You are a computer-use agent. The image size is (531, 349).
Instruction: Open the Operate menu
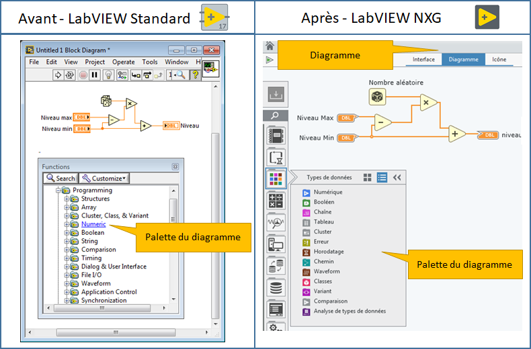(124, 62)
